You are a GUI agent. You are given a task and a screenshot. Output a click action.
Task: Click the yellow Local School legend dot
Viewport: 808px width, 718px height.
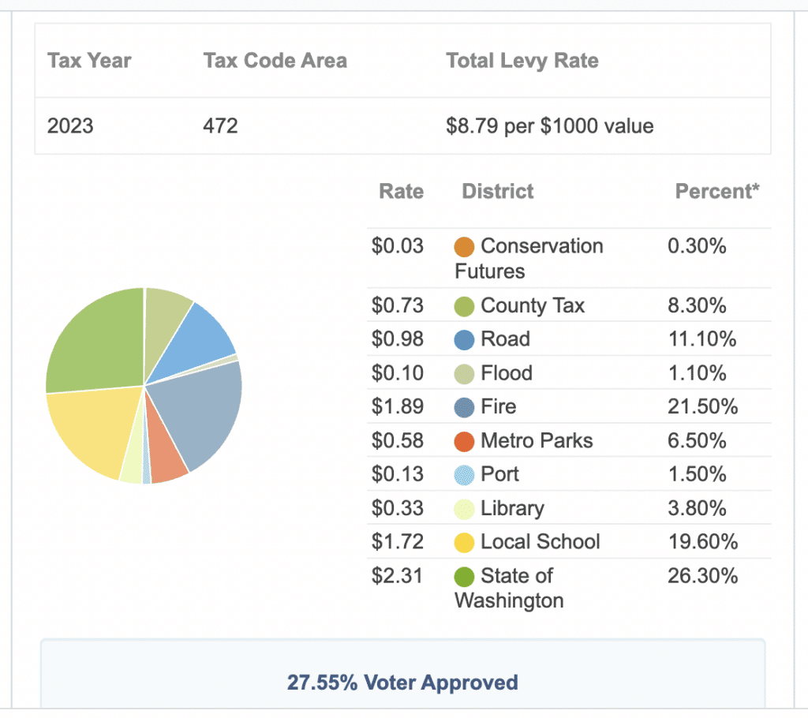(x=464, y=543)
